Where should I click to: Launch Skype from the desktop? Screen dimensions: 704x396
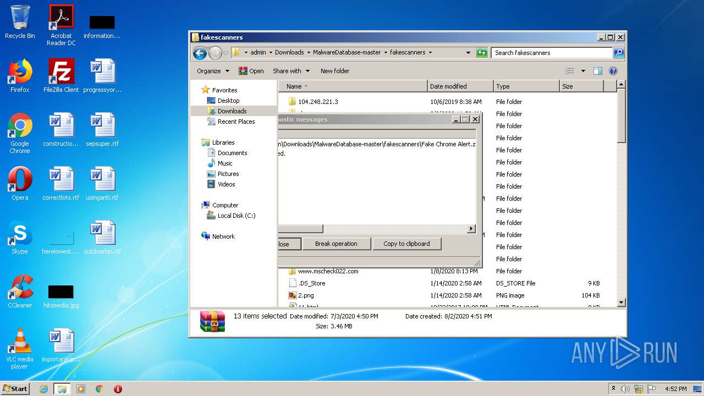point(20,238)
